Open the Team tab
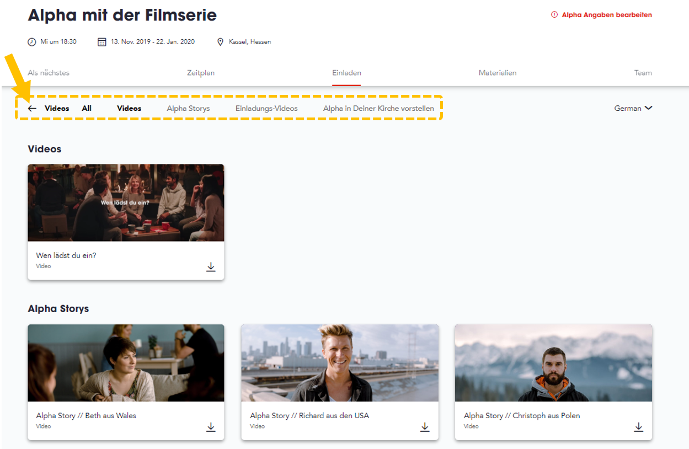689x449 pixels. pos(643,73)
